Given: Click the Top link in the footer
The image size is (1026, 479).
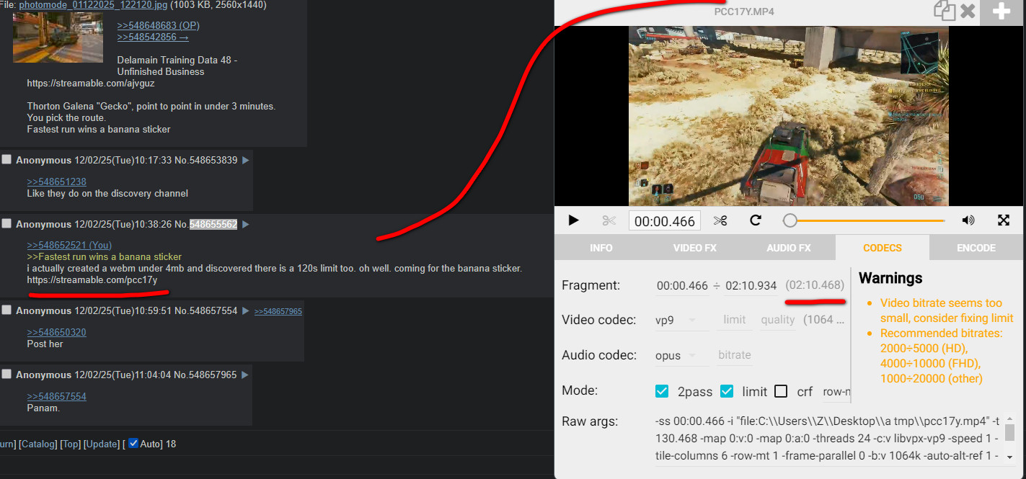Looking at the screenshot, I should coord(71,444).
